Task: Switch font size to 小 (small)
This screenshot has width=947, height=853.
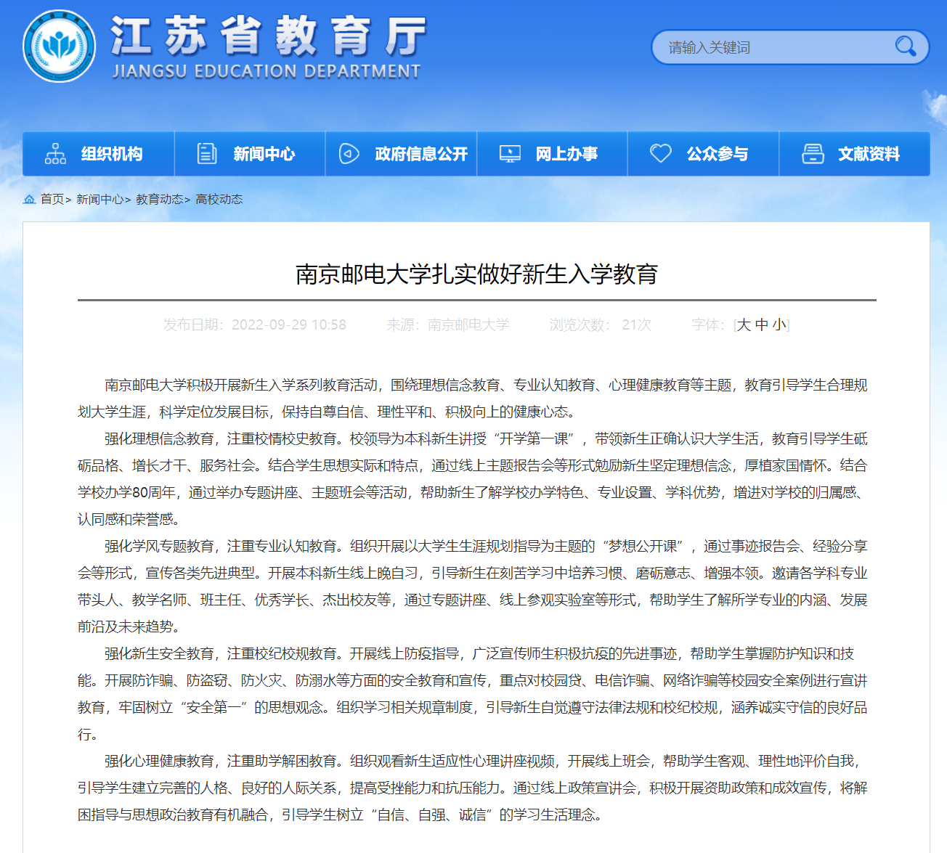Action: pyautogui.click(x=779, y=325)
